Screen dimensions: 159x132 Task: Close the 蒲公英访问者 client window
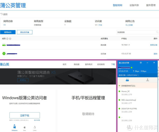(x=154, y=63)
